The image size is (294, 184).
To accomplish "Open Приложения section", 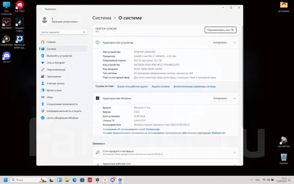I will coord(63,76).
